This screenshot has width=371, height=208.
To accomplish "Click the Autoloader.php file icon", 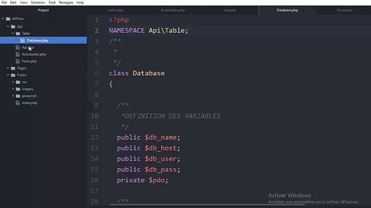I will (17, 54).
